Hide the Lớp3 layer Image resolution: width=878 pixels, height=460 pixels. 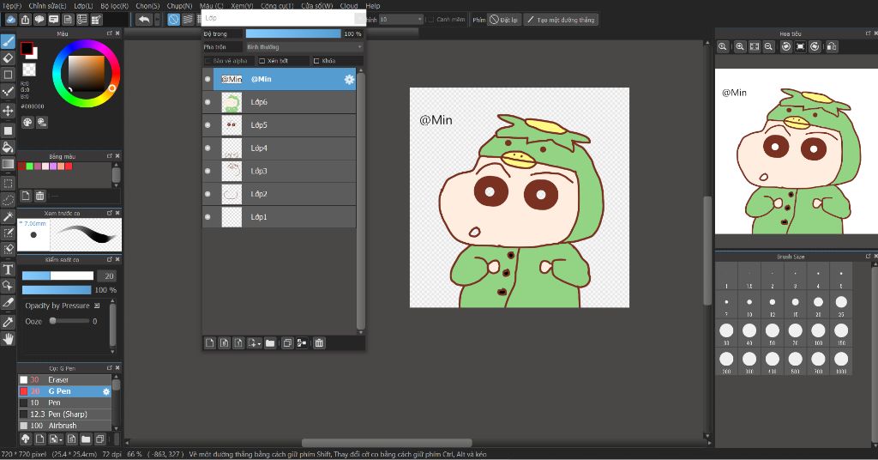207,171
